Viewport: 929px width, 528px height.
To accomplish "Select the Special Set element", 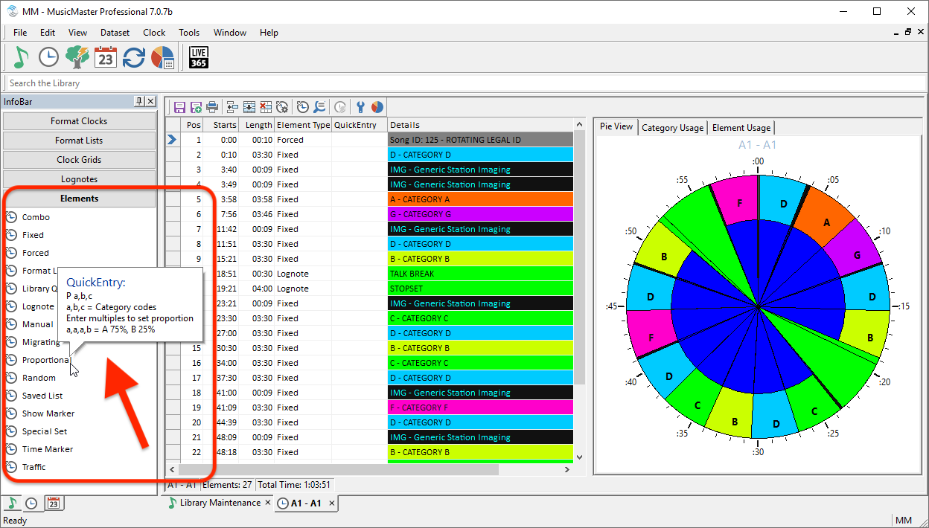I will pos(44,431).
